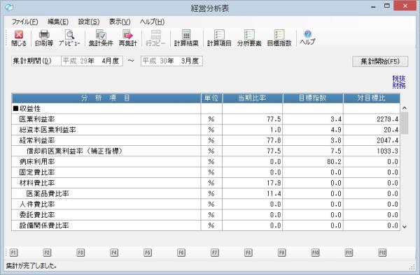This screenshot has height=275, width=420.
Task: Open the 設定(S) menu
Action: pyautogui.click(x=89, y=22)
